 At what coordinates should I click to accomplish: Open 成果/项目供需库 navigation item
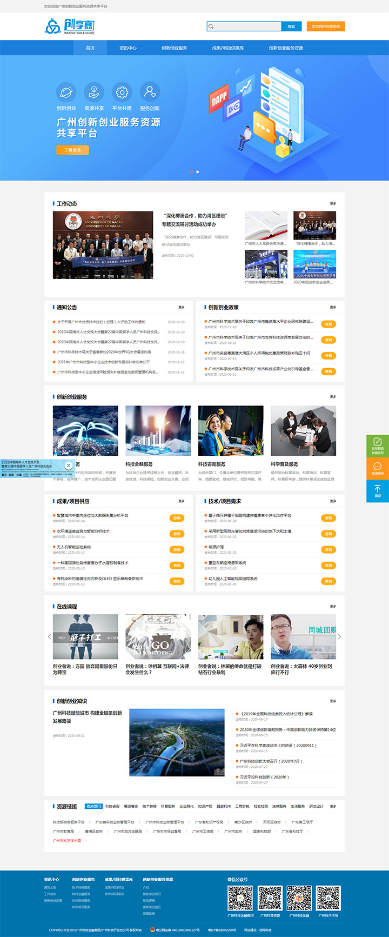(228, 48)
